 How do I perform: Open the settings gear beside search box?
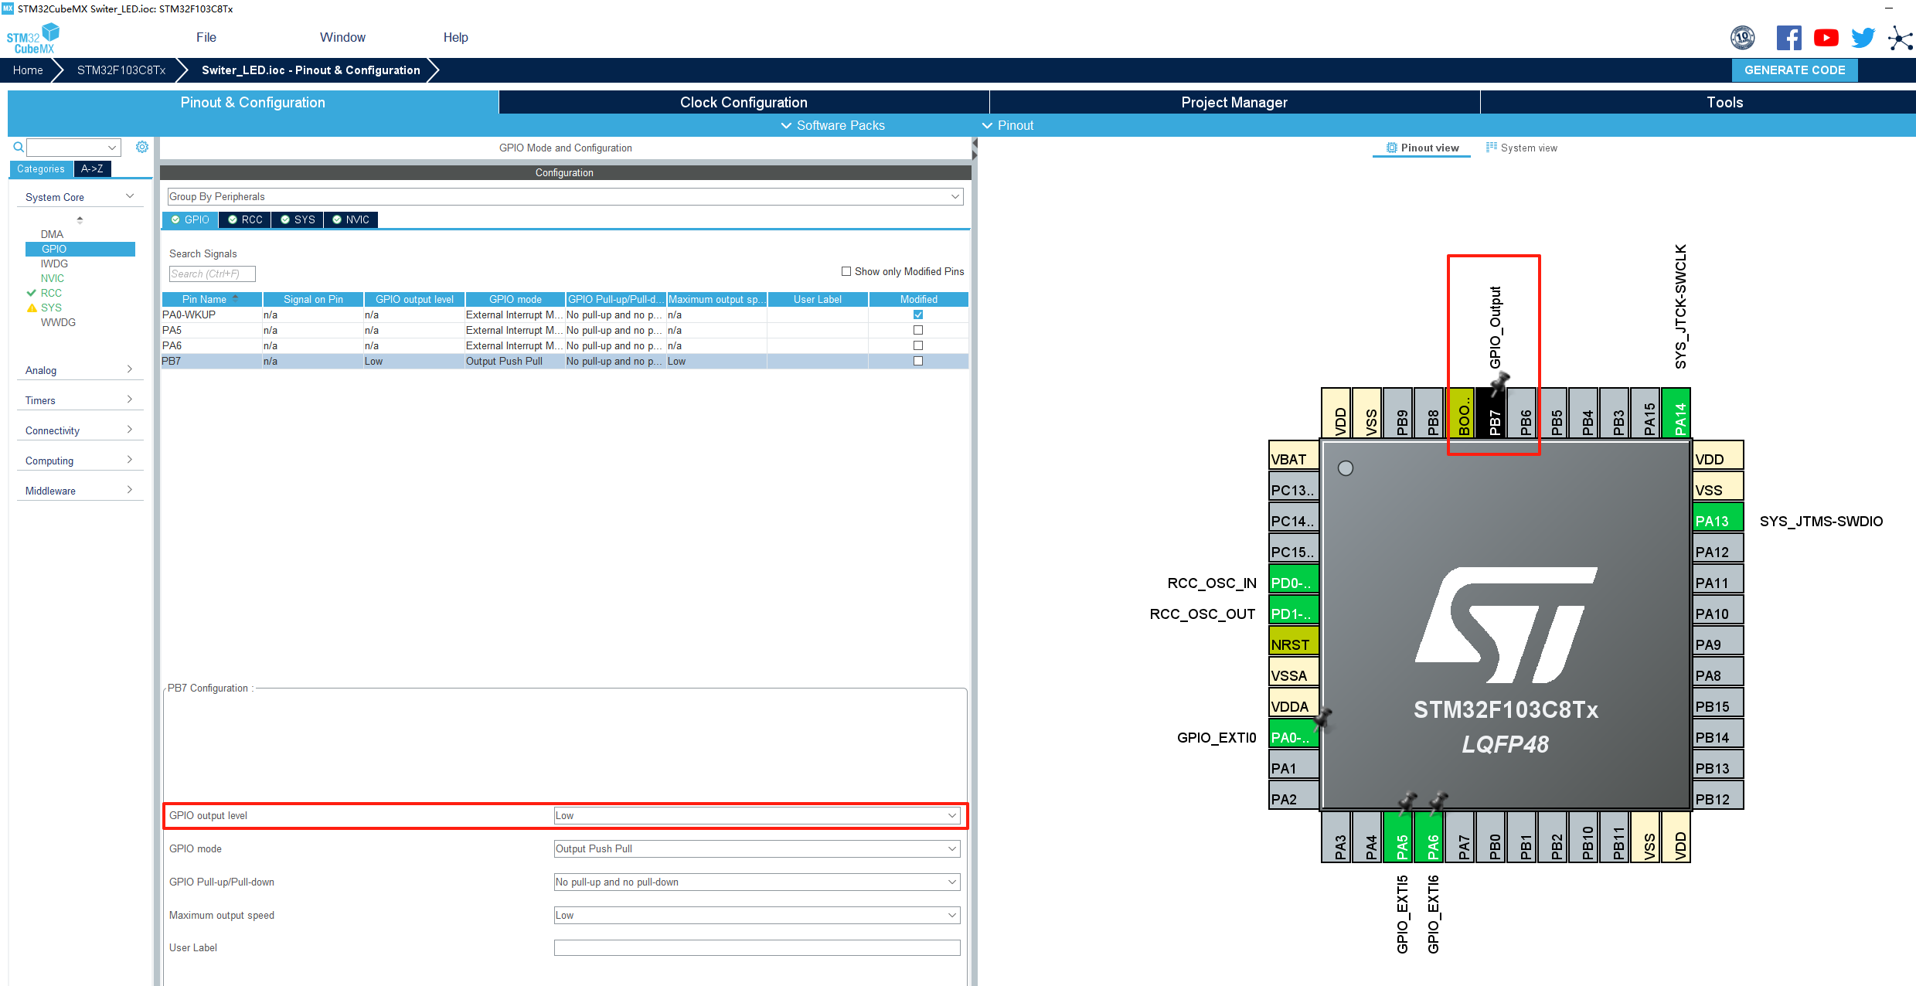[142, 147]
